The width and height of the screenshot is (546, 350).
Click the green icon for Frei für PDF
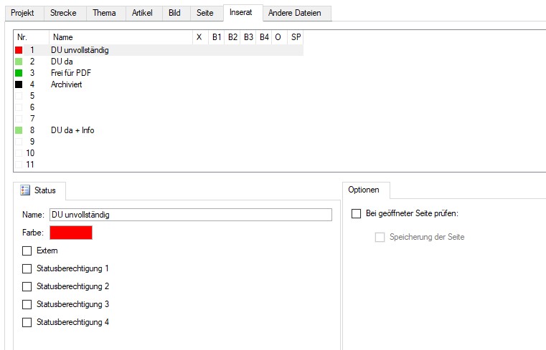click(x=19, y=73)
